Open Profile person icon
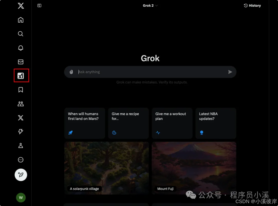The width and height of the screenshot is (278, 206). pos(21,146)
